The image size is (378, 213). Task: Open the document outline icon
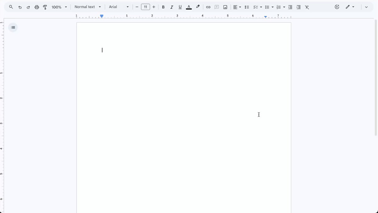coord(13,27)
